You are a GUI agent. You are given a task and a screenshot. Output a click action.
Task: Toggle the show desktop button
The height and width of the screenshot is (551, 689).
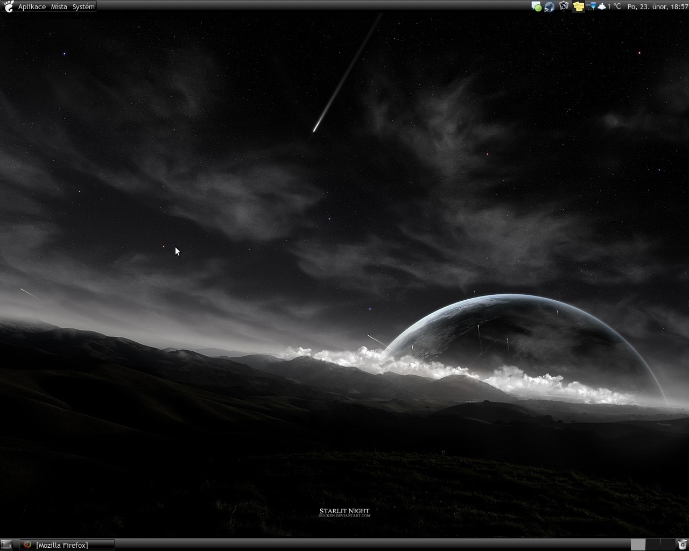[7, 545]
